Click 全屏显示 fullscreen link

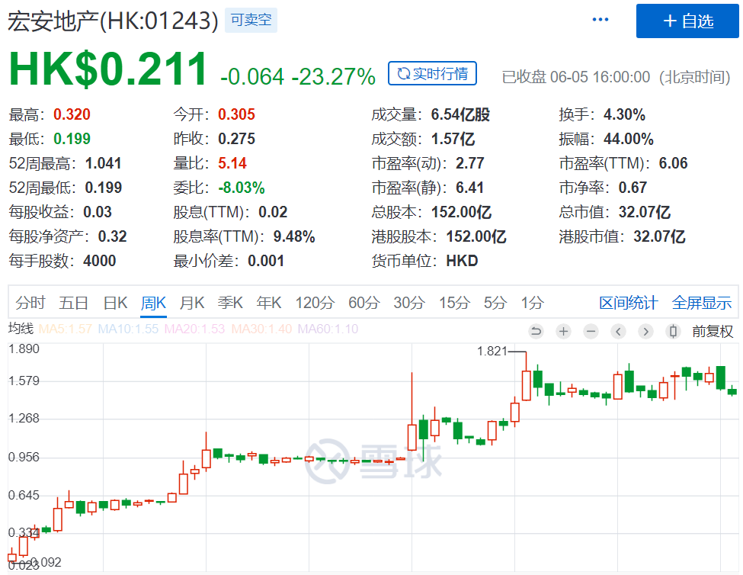point(701,303)
